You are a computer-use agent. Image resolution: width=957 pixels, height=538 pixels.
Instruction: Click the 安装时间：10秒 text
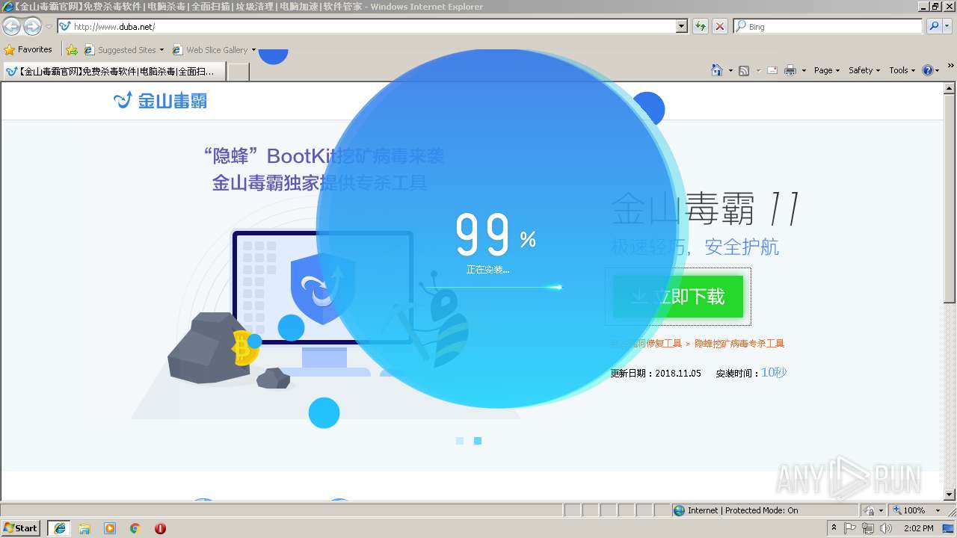point(751,373)
